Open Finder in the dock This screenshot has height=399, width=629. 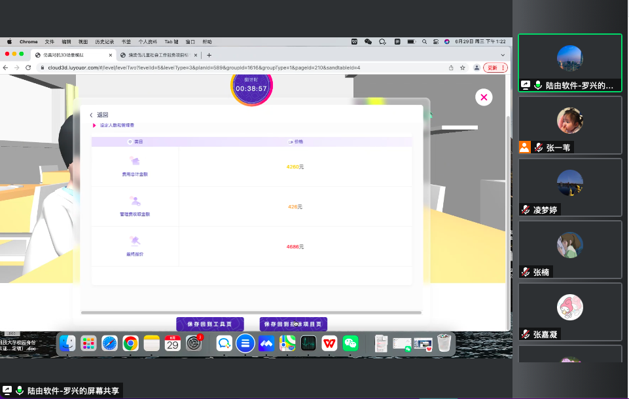click(x=67, y=343)
